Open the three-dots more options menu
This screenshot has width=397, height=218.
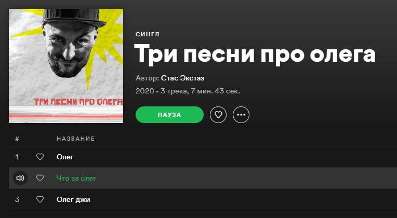click(241, 115)
